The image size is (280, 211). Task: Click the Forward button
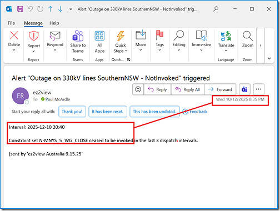point(220,89)
